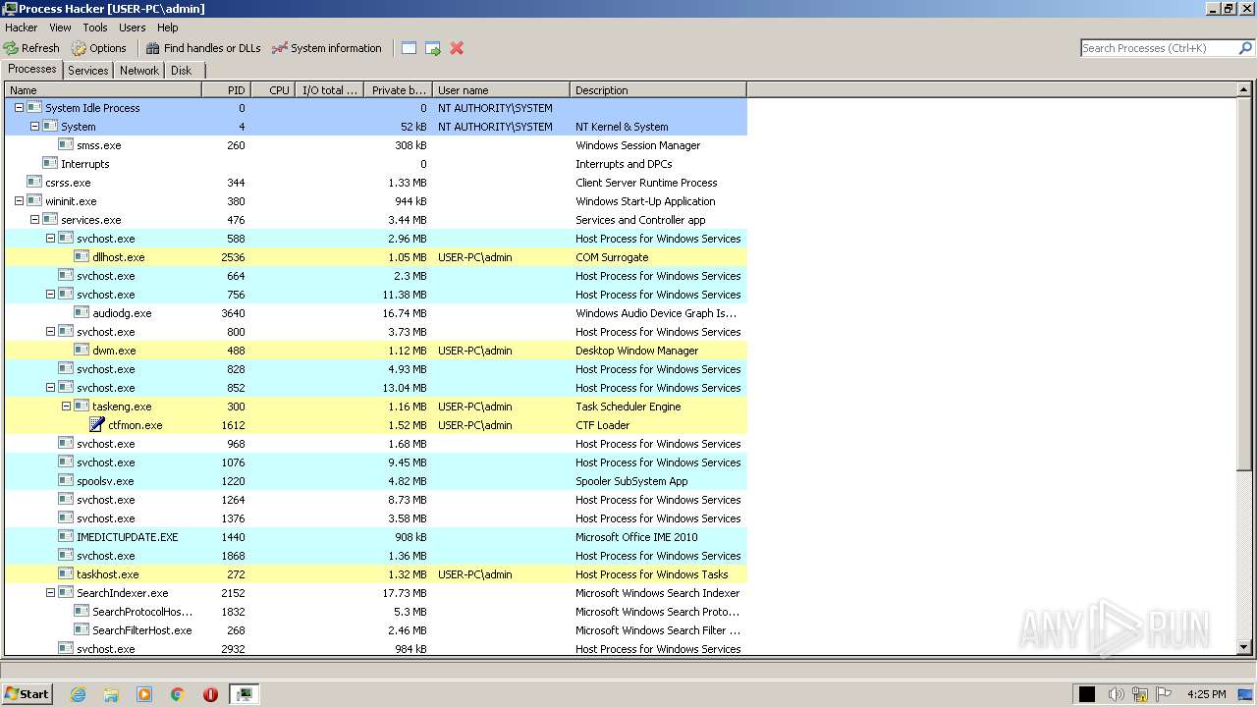Select svchost.exe PID 1076 row
This screenshot has height=707, width=1257.
(x=376, y=462)
